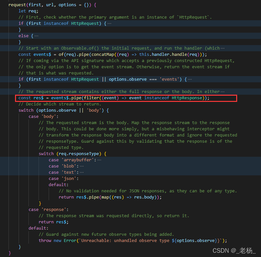Unfold the 'Start with an Observable.of()' comment ellipsis
261x257 pixels.
click(222, 48)
